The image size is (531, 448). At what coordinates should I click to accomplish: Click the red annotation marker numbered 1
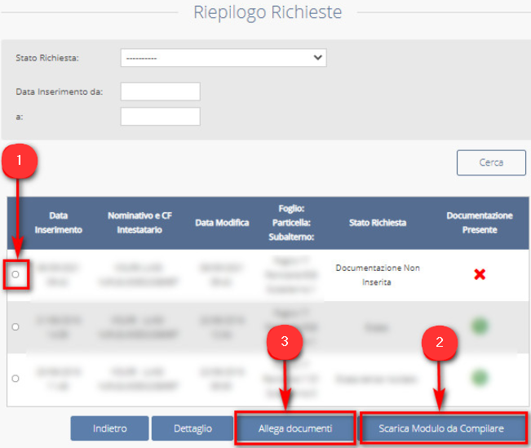[20, 162]
